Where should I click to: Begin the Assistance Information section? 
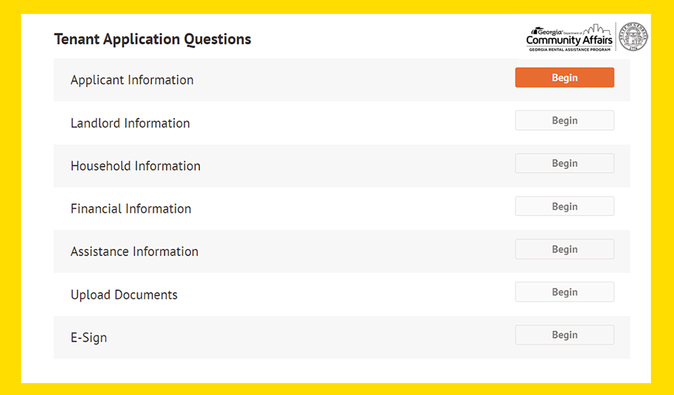[564, 249]
